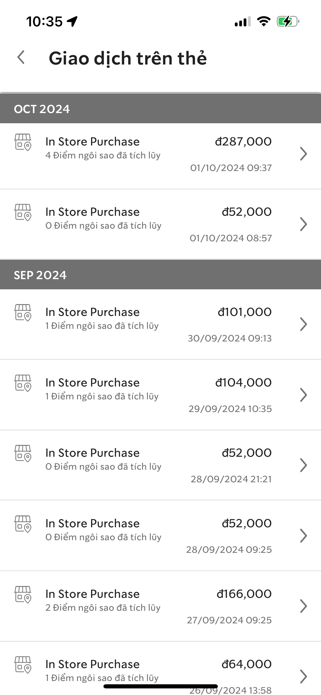Tap the home indicator bar at bottom
This screenshot has height=695, width=321.
pos(161,686)
